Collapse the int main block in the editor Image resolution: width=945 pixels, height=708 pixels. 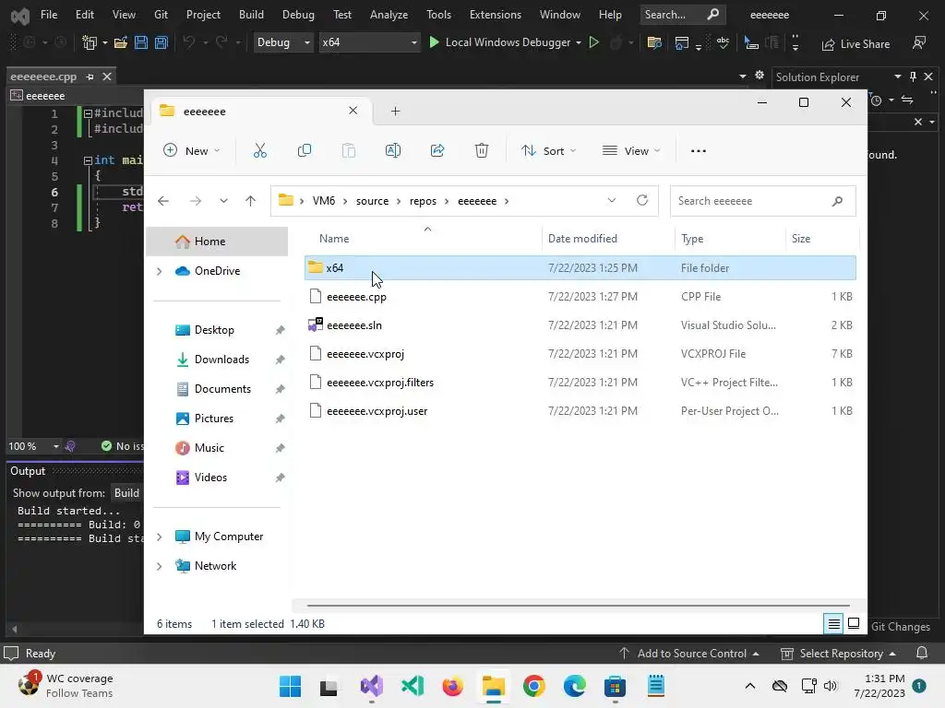[88, 160]
